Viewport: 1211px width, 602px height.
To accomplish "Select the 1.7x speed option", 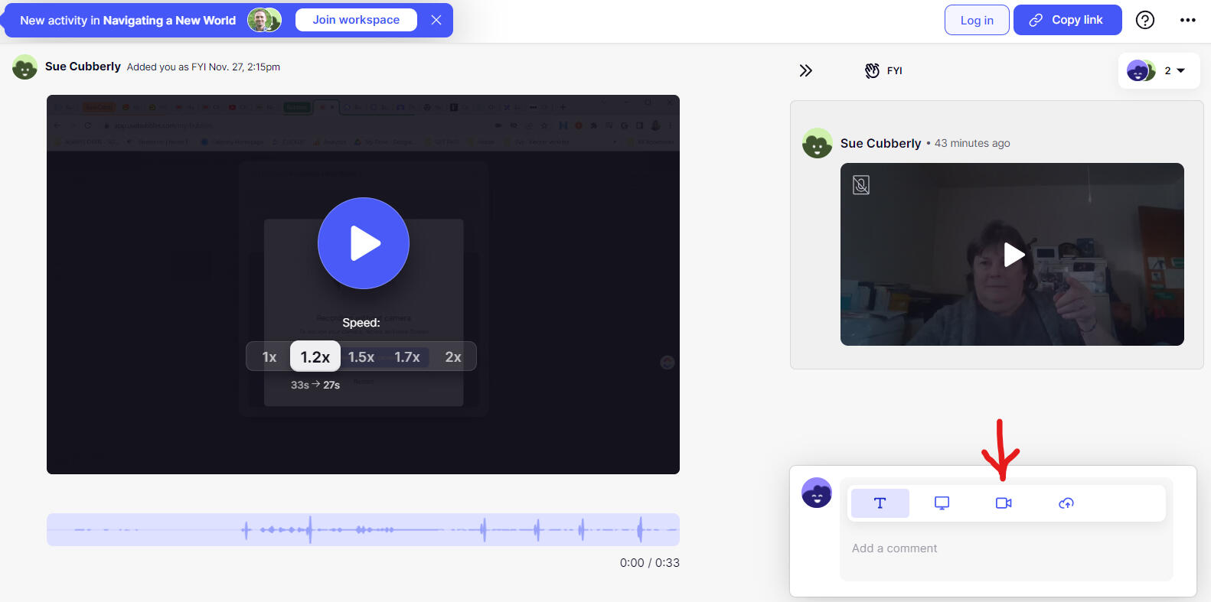I will coord(407,357).
